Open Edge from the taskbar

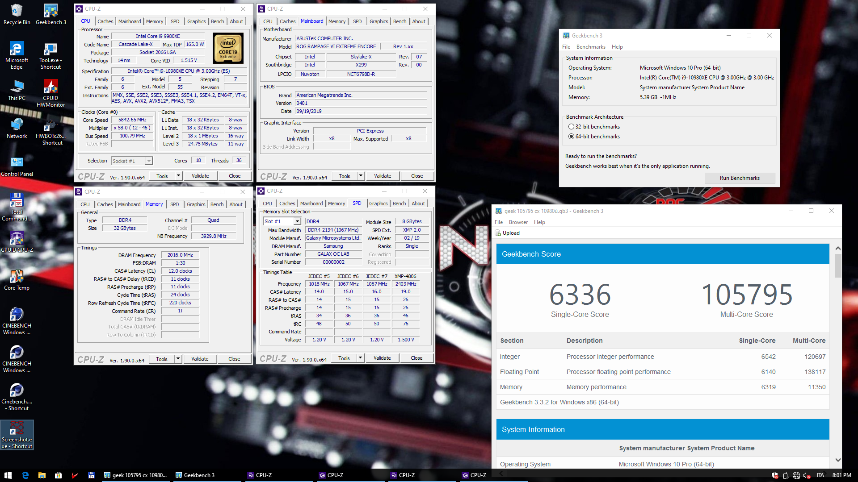point(25,475)
